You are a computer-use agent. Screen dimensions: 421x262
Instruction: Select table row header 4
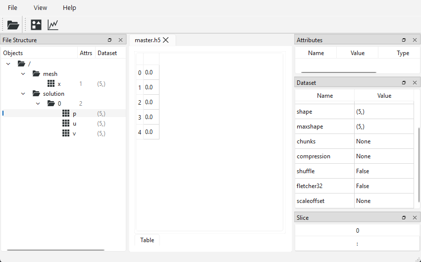pos(140,132)
